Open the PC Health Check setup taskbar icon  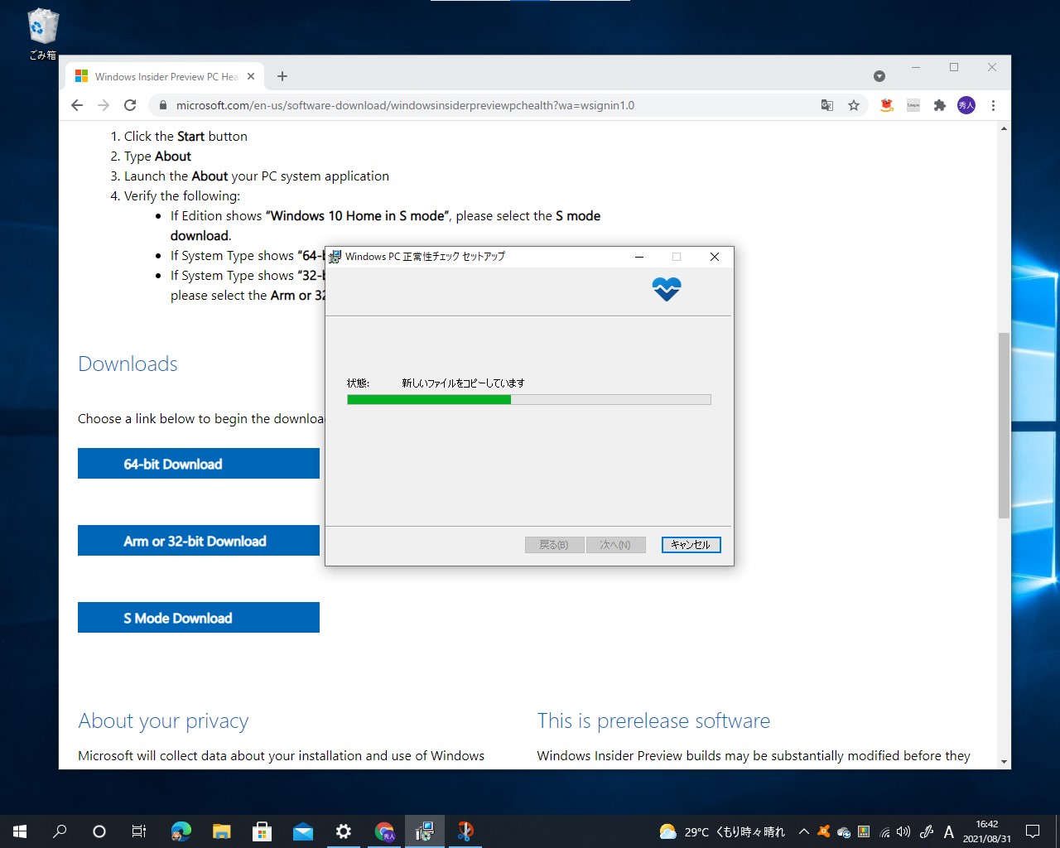pos(424,831)
